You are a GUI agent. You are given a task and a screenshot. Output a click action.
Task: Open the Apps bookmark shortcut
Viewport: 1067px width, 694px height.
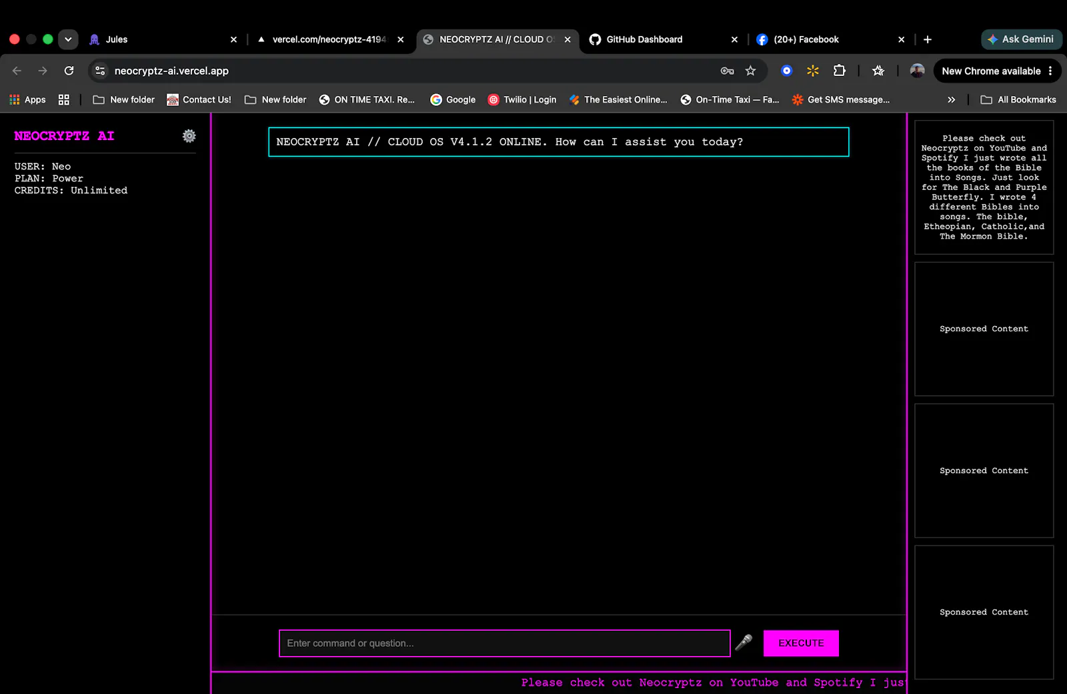coord(27,99)
